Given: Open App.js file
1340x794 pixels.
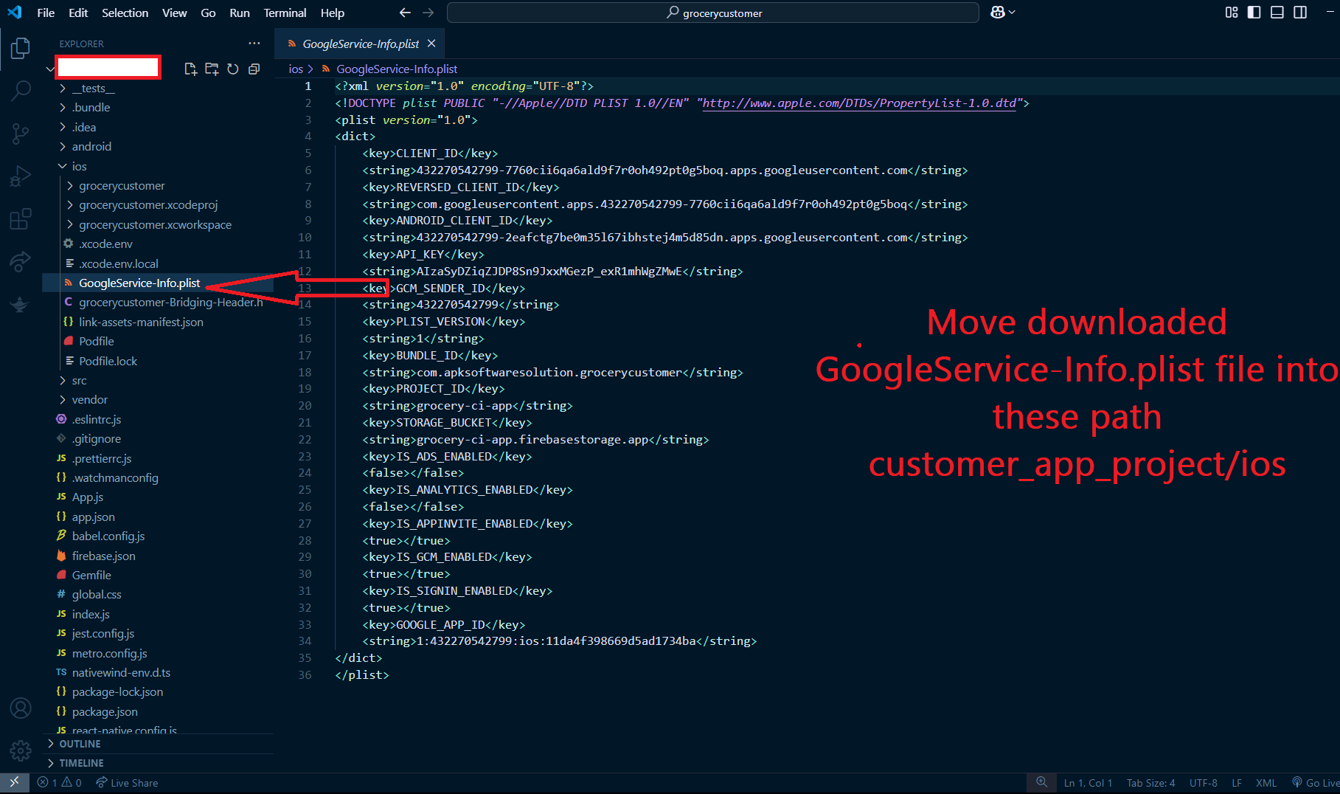Looking at the screenshot, I should point(87,497).
